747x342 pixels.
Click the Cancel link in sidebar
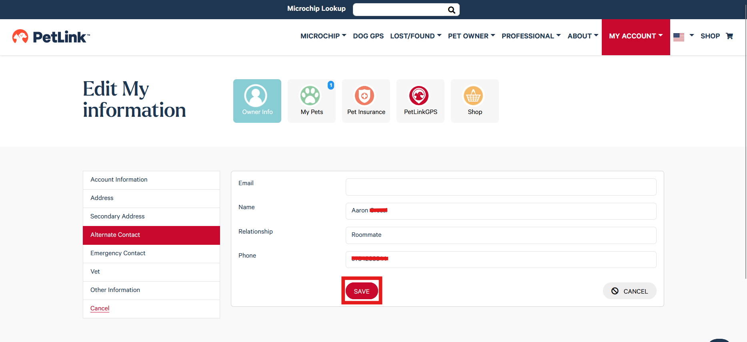[100, 308]
